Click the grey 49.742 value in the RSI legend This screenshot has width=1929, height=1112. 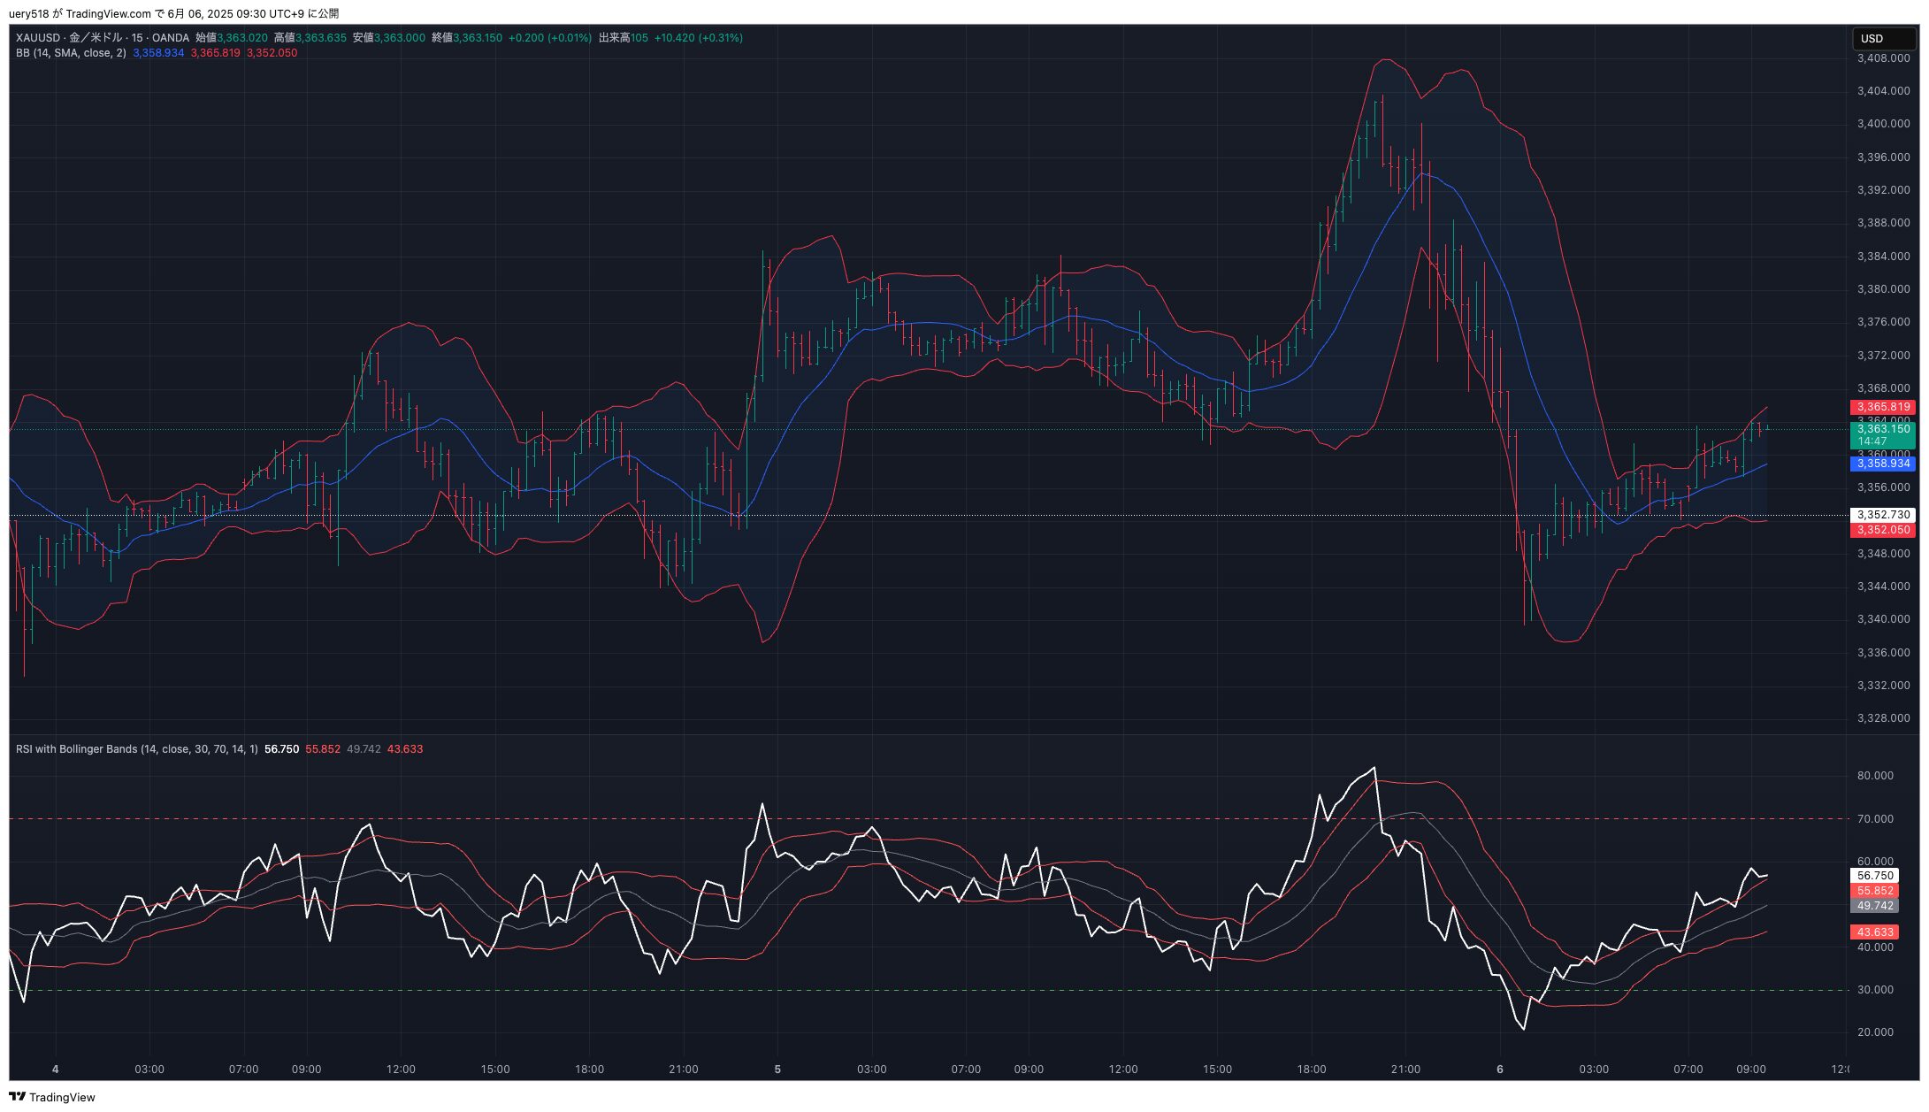(x=364, y=749)
